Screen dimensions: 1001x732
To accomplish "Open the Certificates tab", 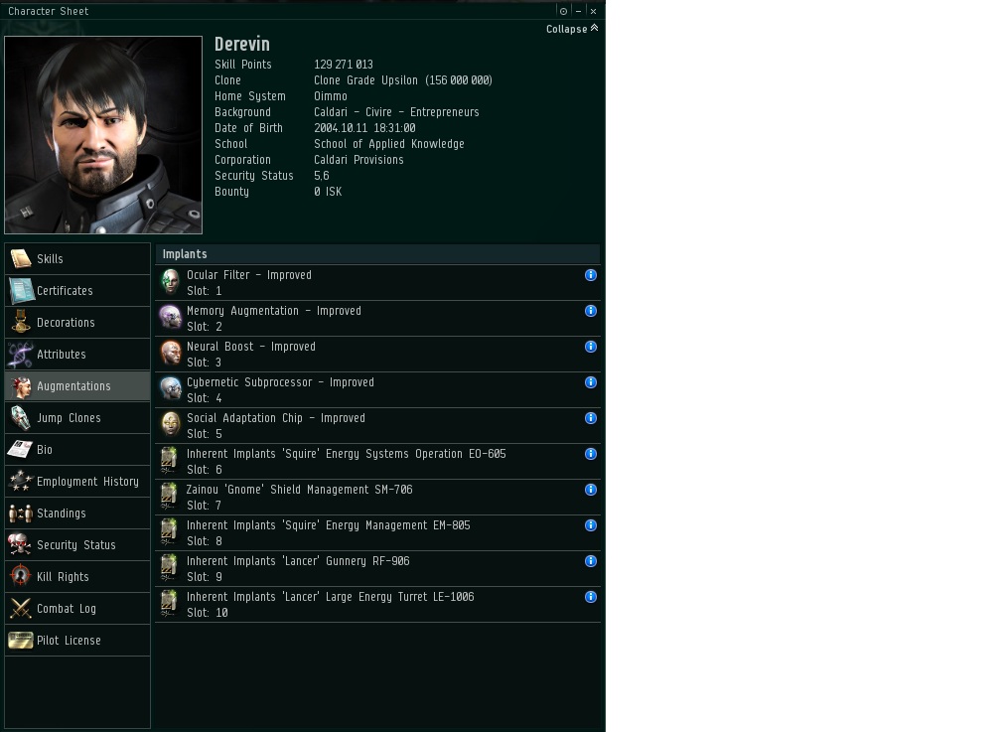I will coord(77,291).
